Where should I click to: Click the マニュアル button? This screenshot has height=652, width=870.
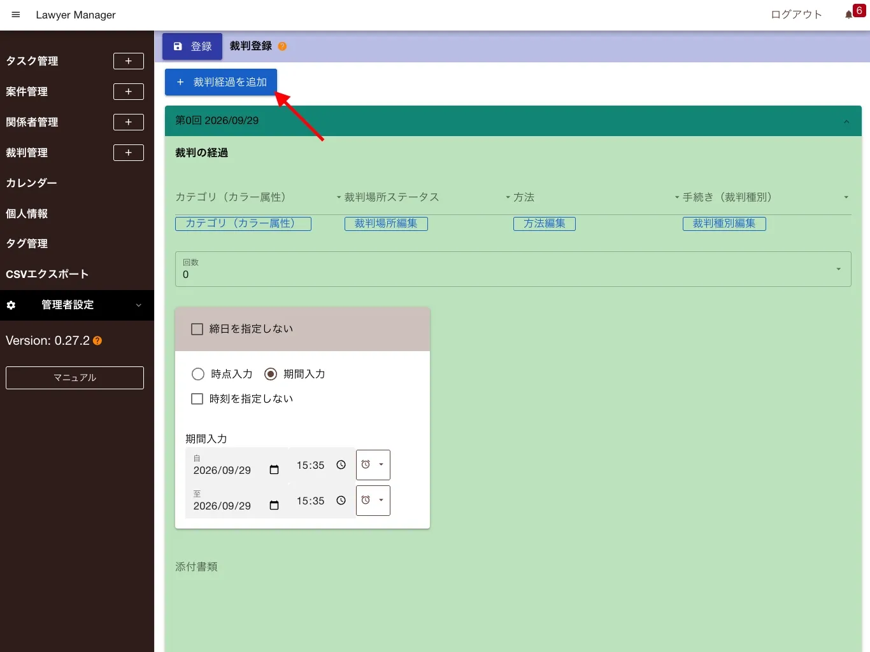pyautogui.click(x=75, y=378)
